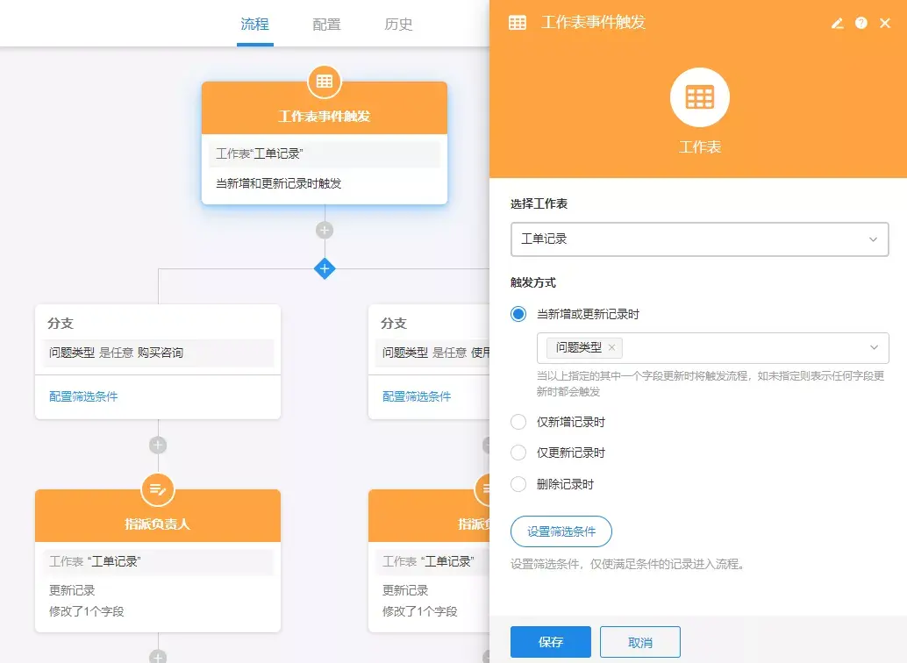Screen dimensions: 907x663
Task: Click the grid icon on the 工作表事件触发 node
Action: click(x=325, y=81)
